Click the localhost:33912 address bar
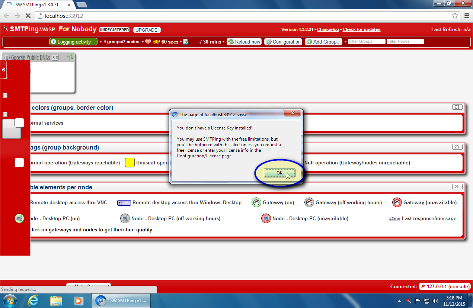The height and width of the screenshot is (308, 473). click(x=247, y=16)
